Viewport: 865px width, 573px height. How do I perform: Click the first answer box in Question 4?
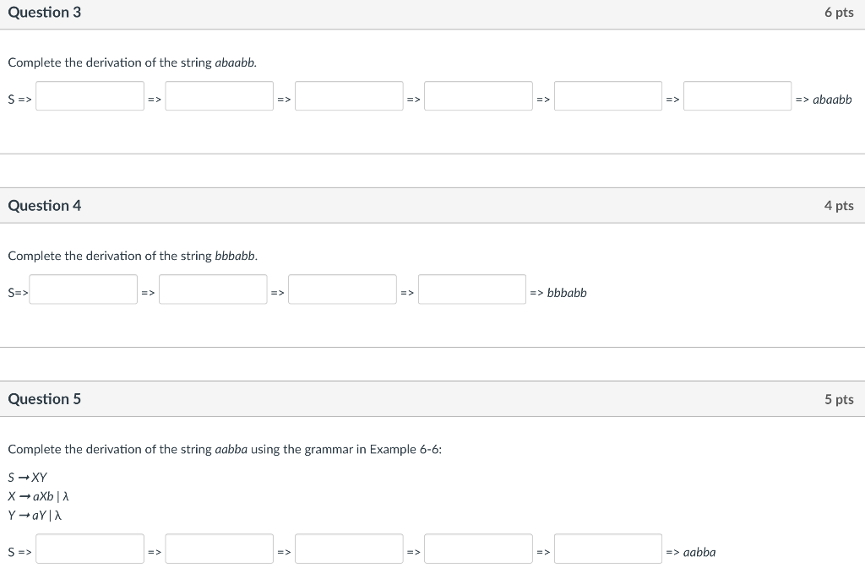point(82,289)
